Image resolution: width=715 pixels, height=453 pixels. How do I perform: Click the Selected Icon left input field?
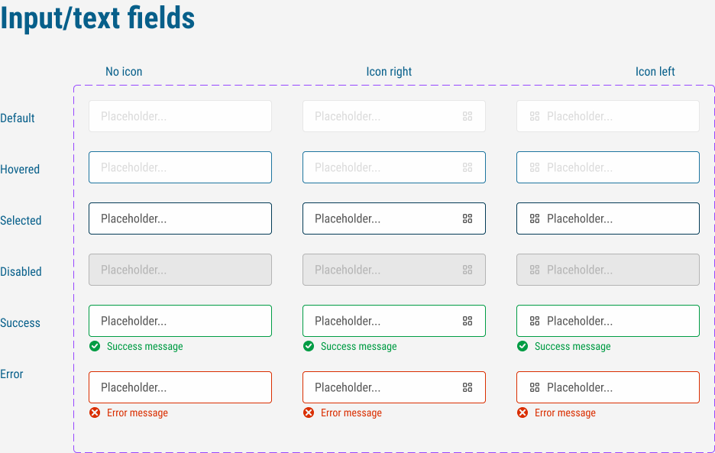pyautogui.click(x=608, y=218)
